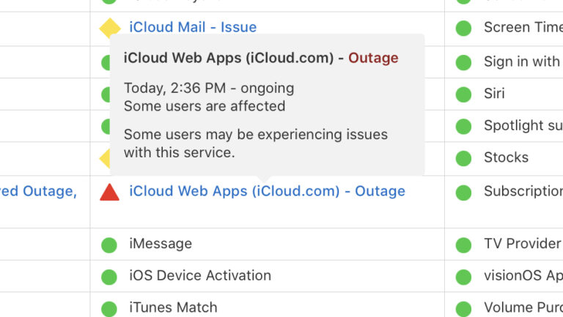Select the iMessage service label
563x317 pixels.
click(x=161, y=244)
